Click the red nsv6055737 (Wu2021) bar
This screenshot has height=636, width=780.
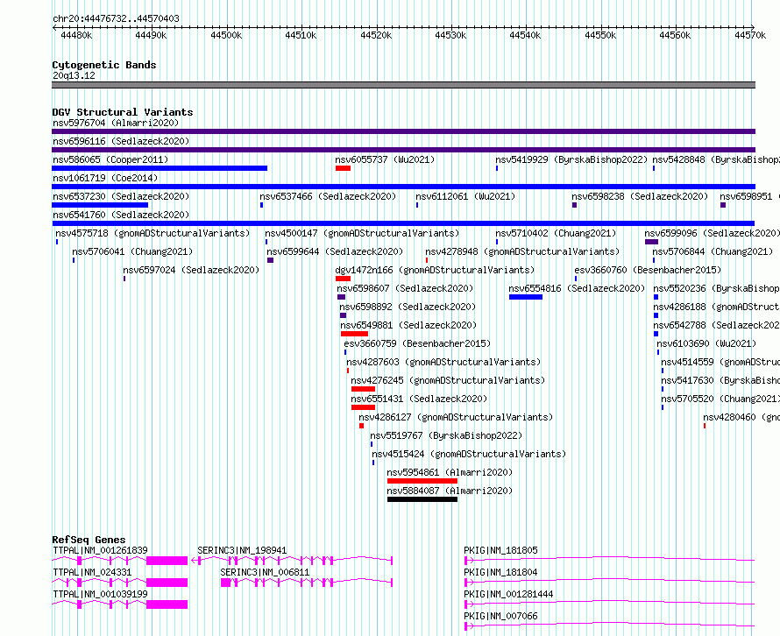click(343, 168)
